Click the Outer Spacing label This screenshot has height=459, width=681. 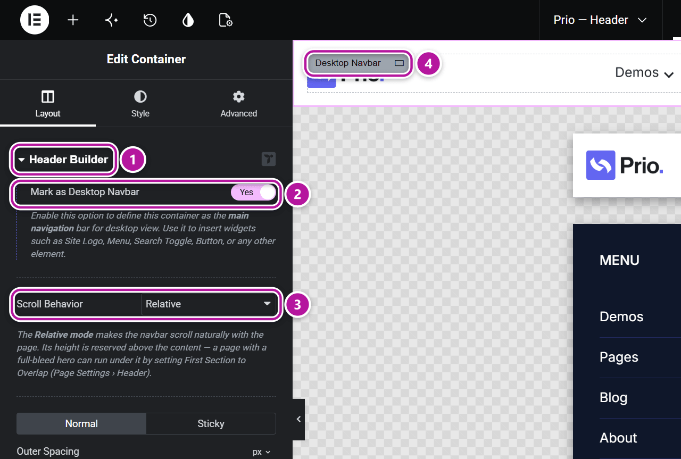click(x=48, y=452)
